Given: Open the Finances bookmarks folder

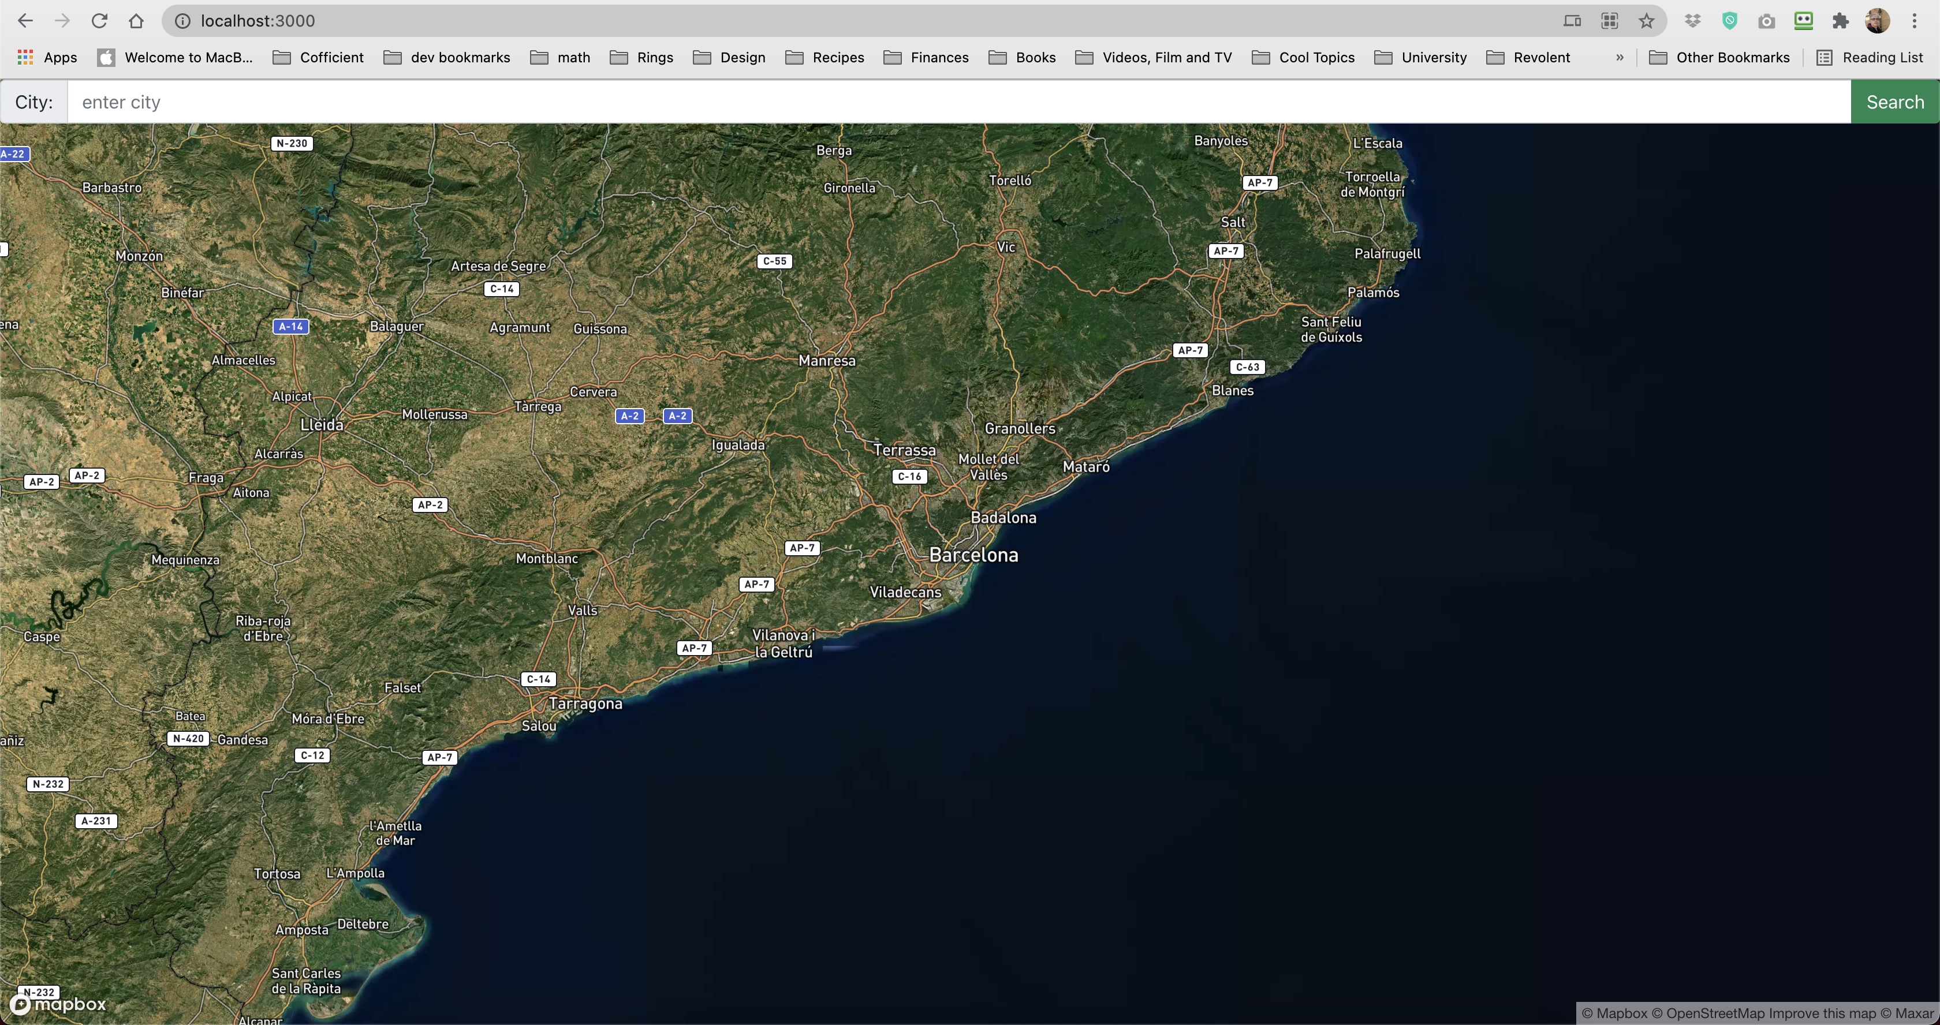Looking at the screenshot, I should (926, 57).
